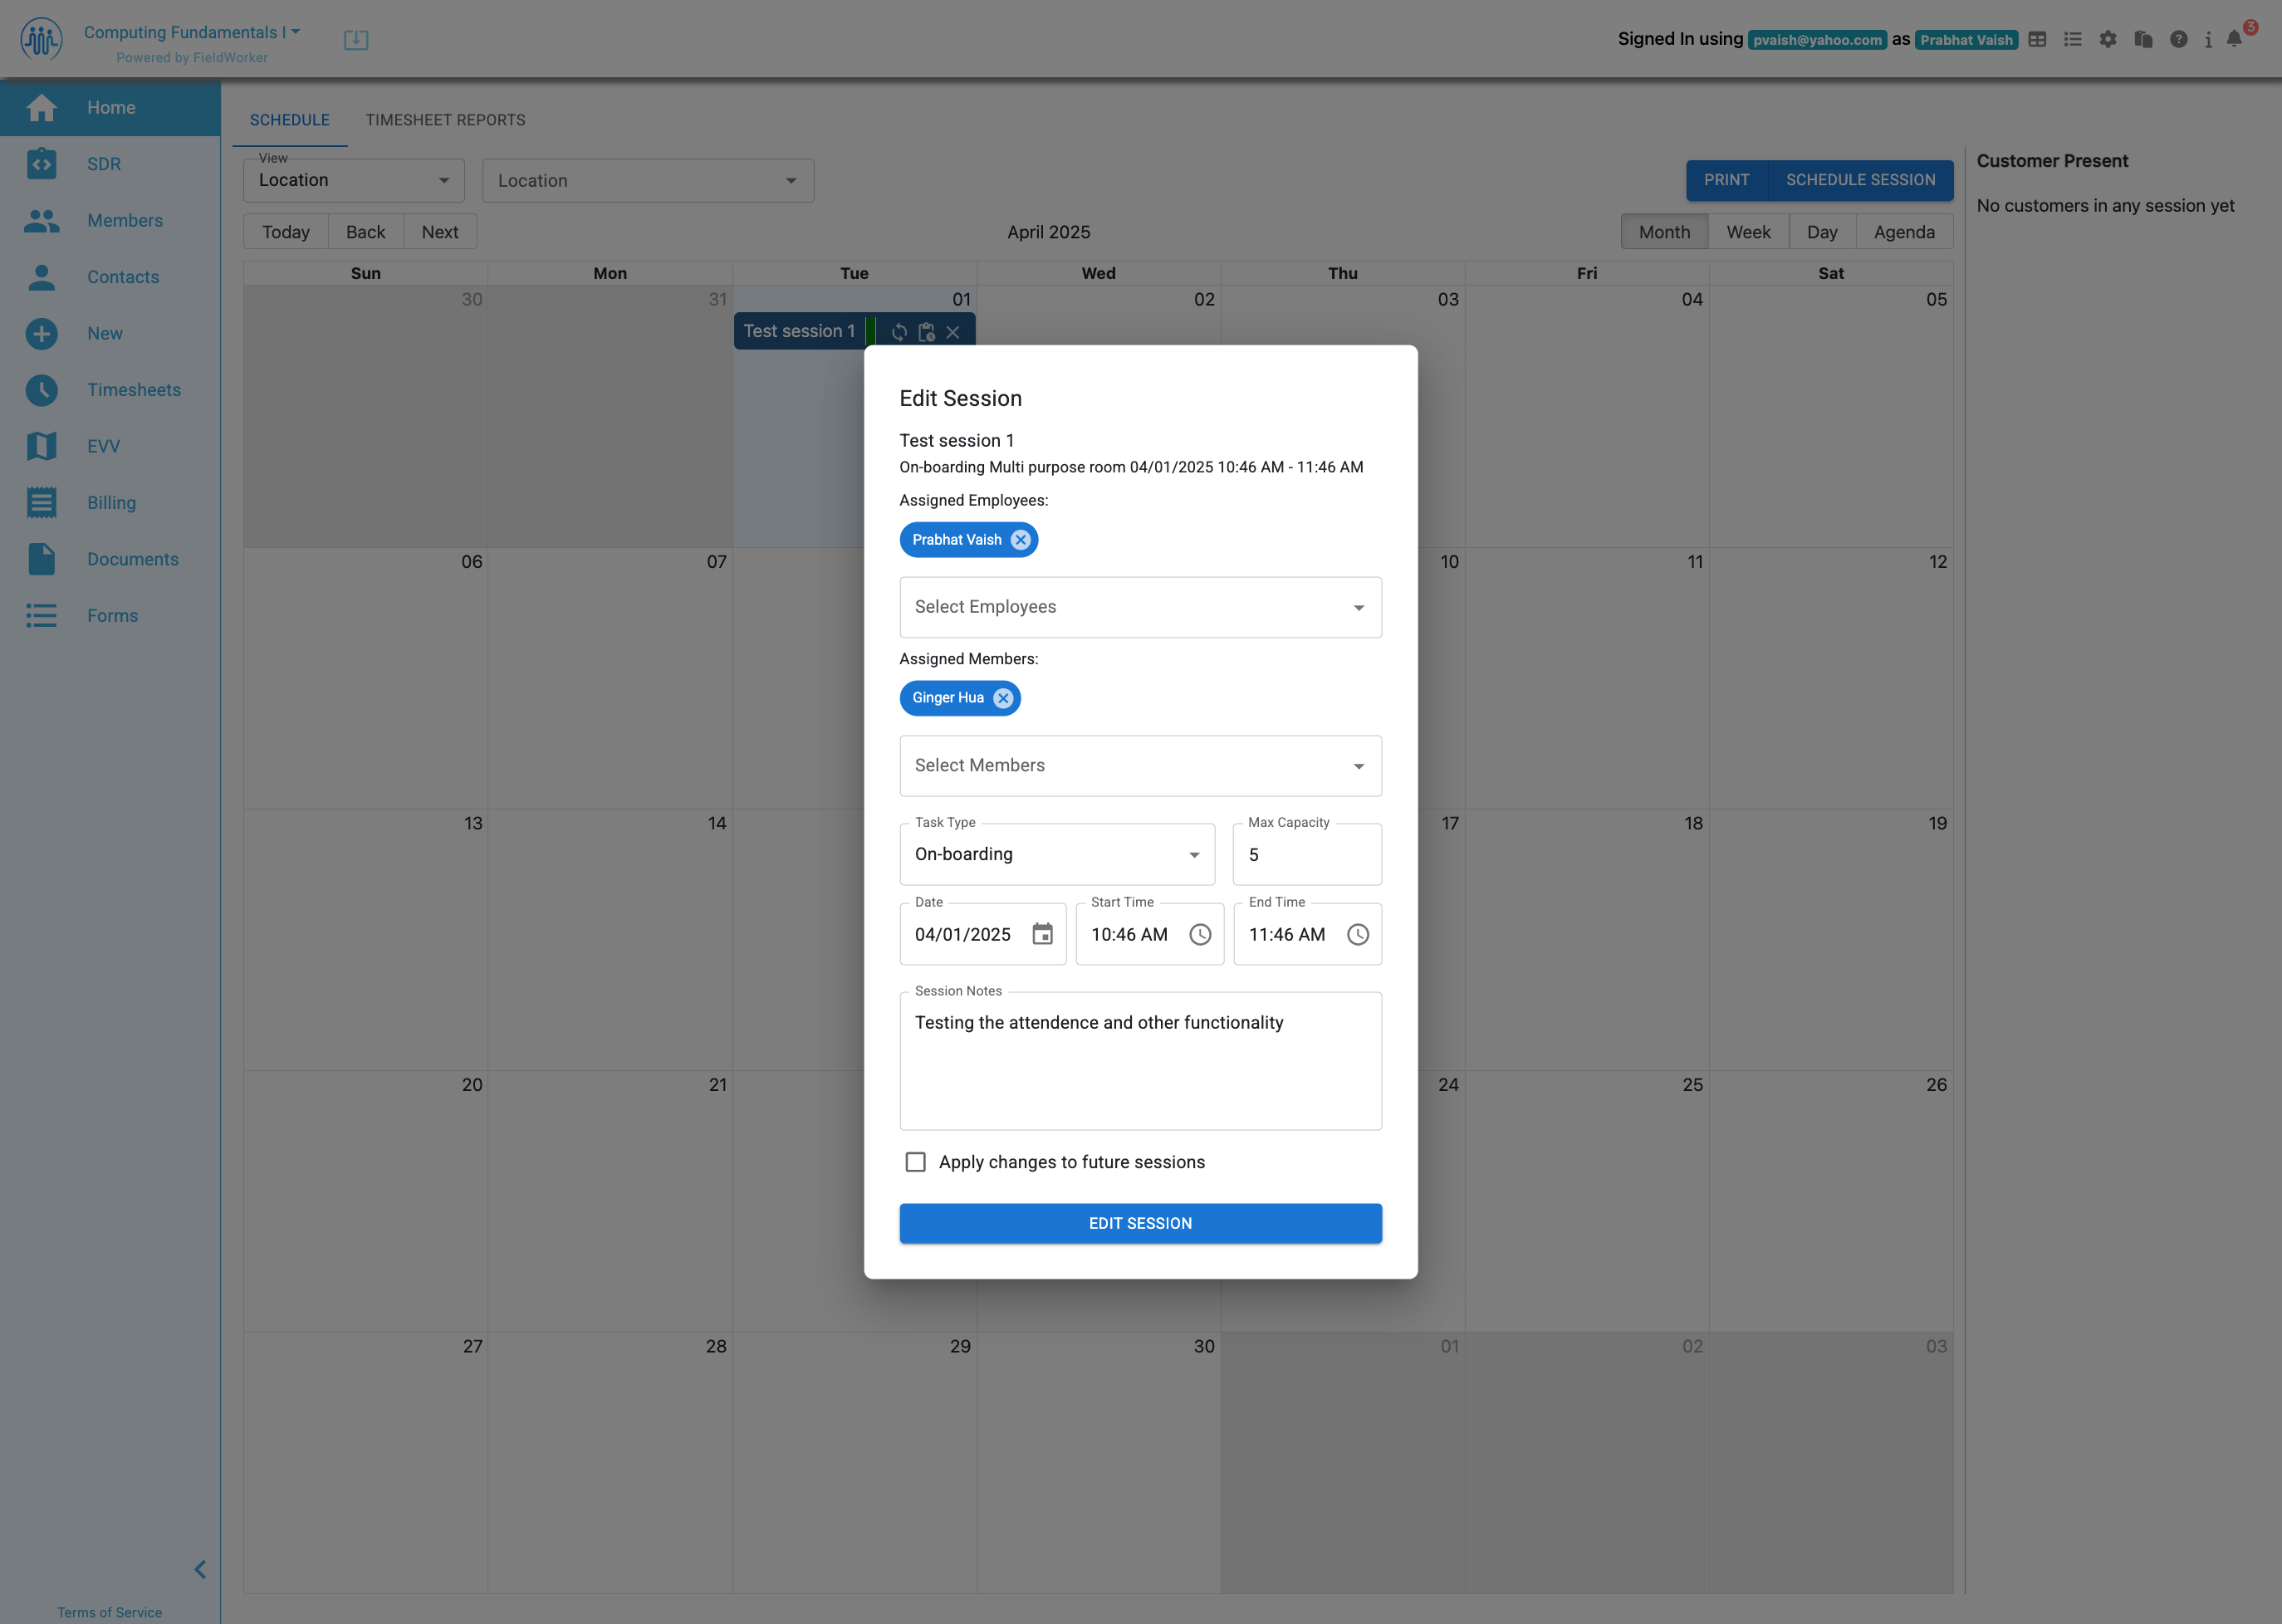This screenshot has width=2282, height=1624.
Task: Check Apply changes to future sessions
Action: coord(915,1162)
